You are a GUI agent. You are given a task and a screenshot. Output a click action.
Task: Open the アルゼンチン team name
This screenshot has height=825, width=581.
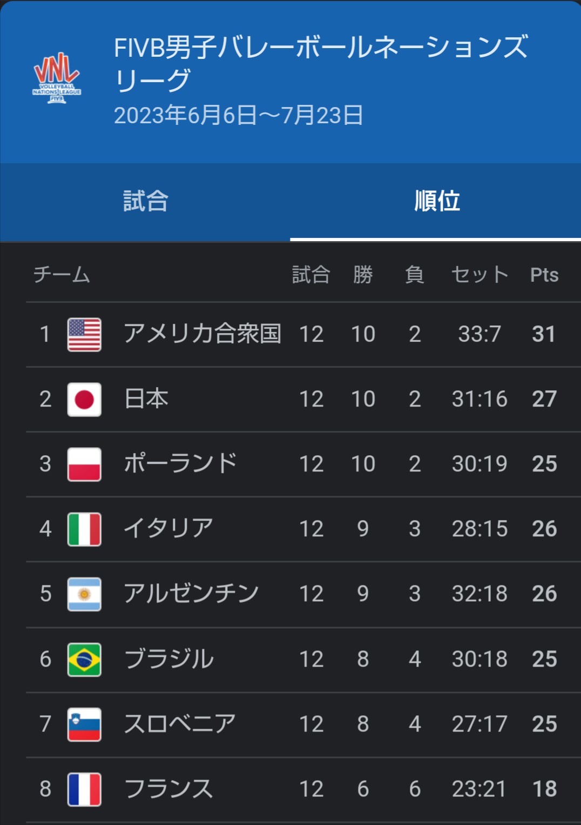pyautogui.click(x=191, y=593)
